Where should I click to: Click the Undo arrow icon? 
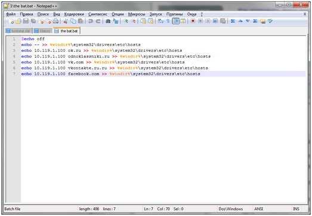tap(91, 21)
